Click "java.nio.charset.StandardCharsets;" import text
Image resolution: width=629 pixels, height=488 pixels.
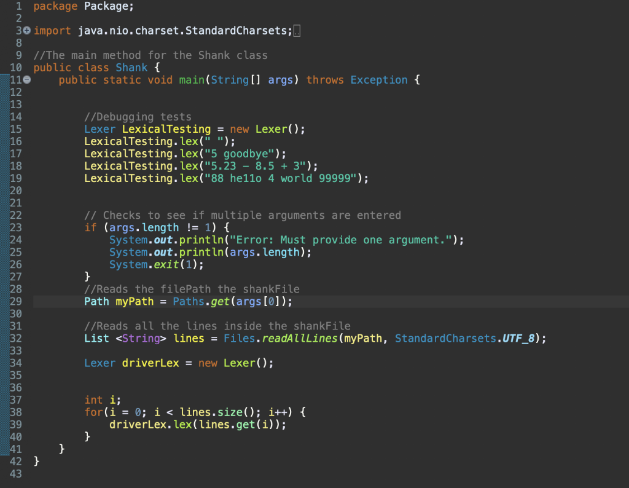pyautogui.click(x=186, y=31)
